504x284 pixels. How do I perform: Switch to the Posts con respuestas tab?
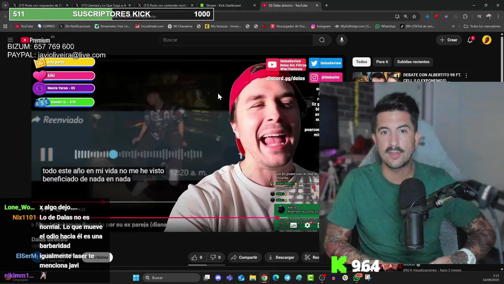(x=41, y=6)
